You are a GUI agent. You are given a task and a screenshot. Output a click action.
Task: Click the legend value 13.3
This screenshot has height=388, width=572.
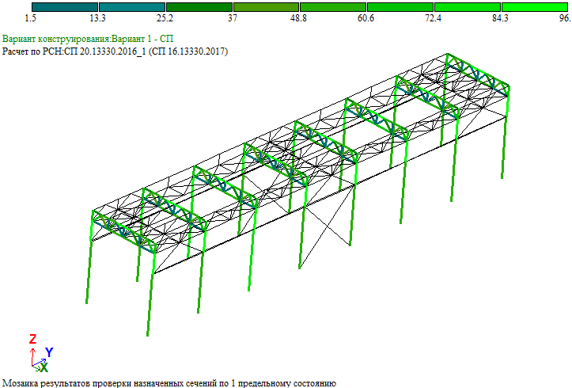[98, 18]
